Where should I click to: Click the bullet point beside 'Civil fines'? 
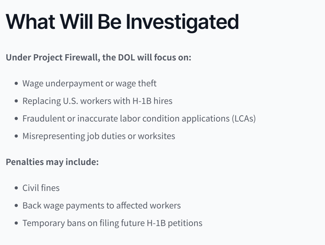click(x=16, y=188)
